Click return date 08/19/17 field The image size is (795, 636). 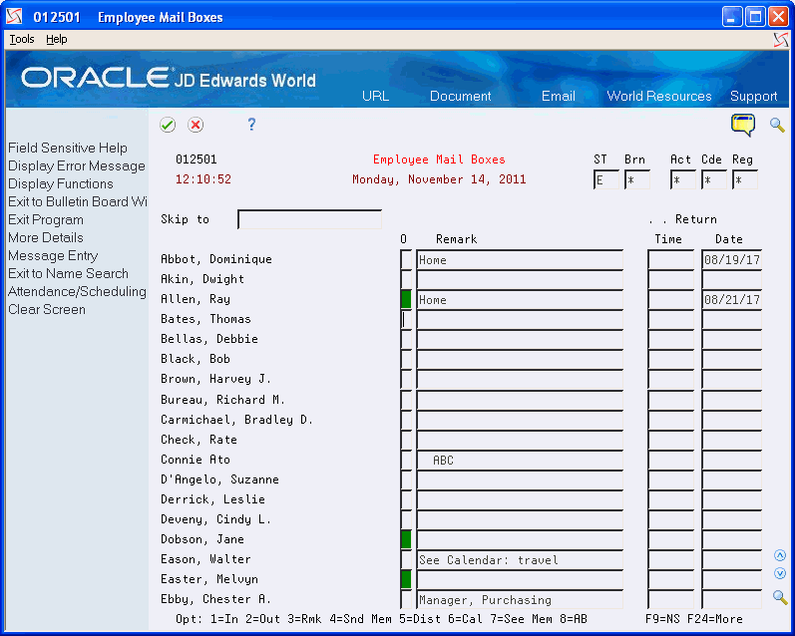pyautogui.click(x=731, y=259)
